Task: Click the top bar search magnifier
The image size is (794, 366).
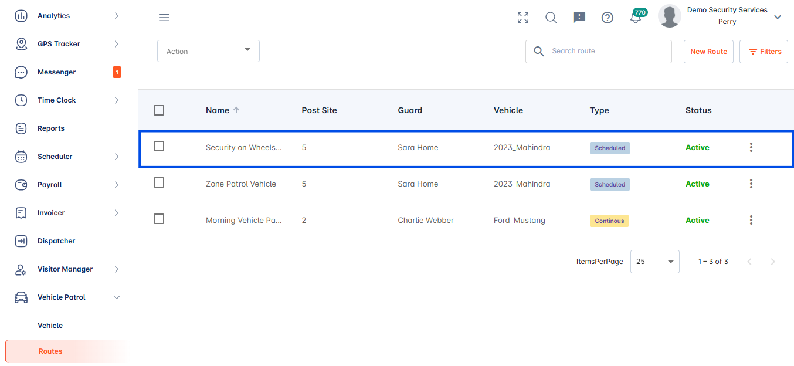Action: coord(551,18)
